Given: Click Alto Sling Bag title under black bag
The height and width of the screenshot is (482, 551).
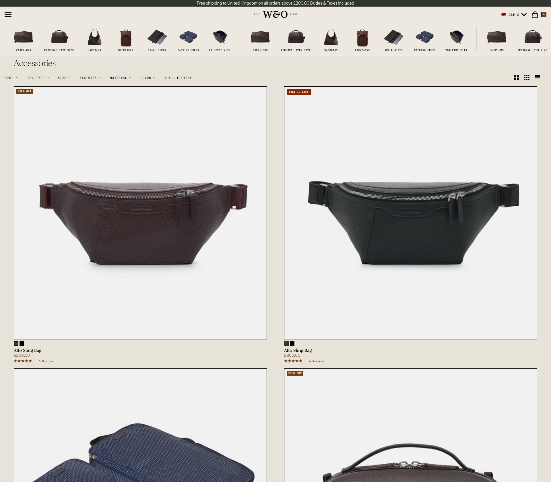Looking at the screenshot, I should [x=298, y=350].
